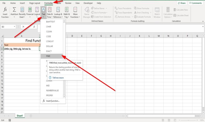Image resolution: width=205 pixels, height=122 pixels.
Task: Select column header G
Action: (x=101, y=36)
